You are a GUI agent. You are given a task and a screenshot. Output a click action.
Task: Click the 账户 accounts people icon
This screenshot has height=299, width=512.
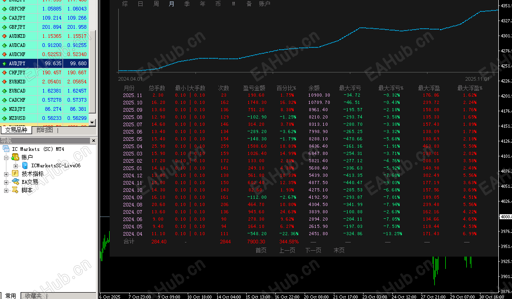pyautogui.click(x=15, y=157)
